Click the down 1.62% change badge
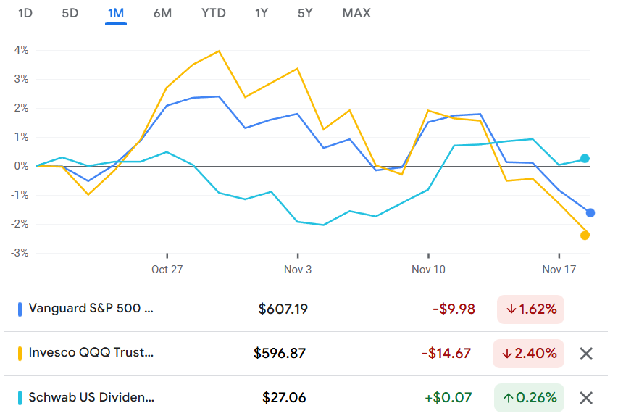This screenshot has height=416, width=618. [x=530, y=309]
